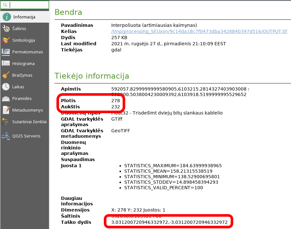Click the file size '257 KB'
The height and width of the screenshot is (229, 291).
coord(119,38)
